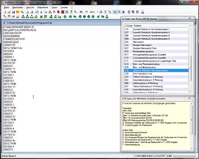Open the zoom percentage dropdown arrow

[x=97, y=12]
